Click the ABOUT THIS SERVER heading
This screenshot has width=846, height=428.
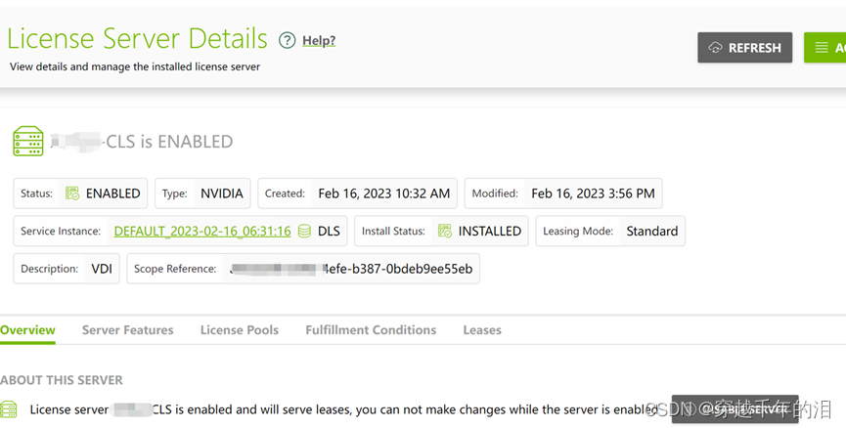point(62,380)
